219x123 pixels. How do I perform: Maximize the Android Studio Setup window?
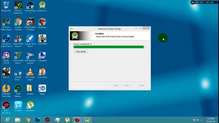[x=140, y=28]
